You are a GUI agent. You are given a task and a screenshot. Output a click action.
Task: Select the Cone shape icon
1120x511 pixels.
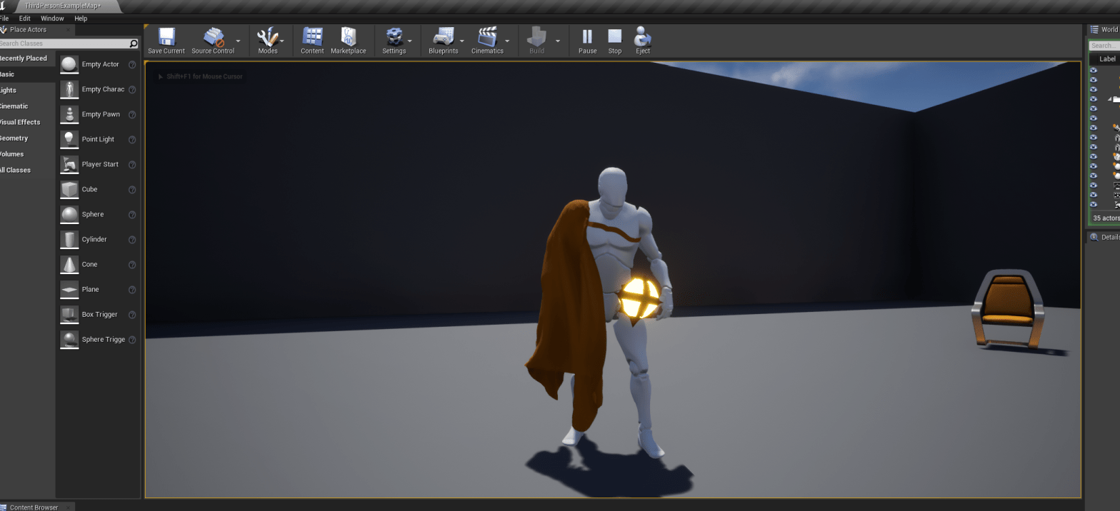click(x=69, y=264)
